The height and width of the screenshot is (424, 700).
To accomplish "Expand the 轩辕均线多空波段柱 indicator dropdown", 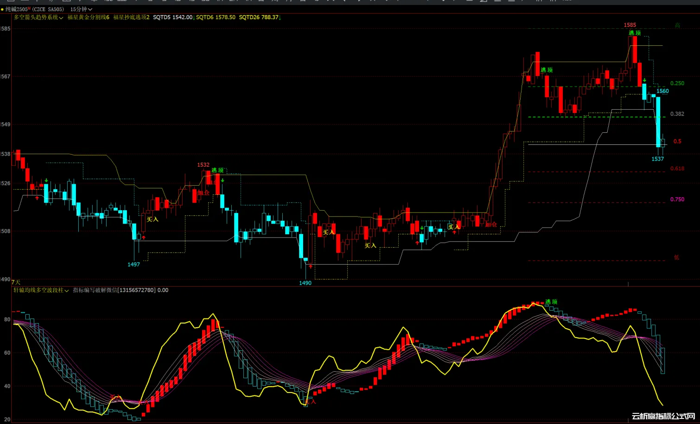I will coord(41,290).
